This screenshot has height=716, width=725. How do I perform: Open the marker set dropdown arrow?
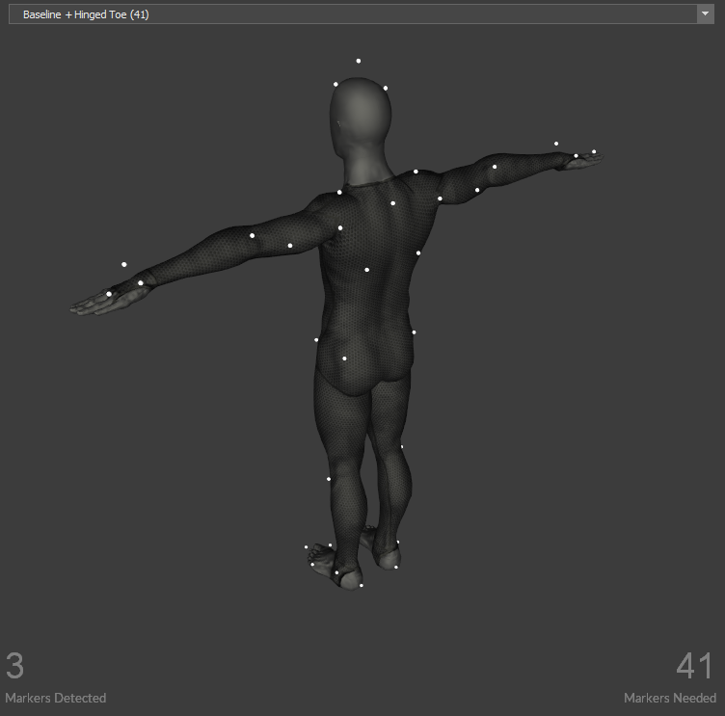coord(704,14)
